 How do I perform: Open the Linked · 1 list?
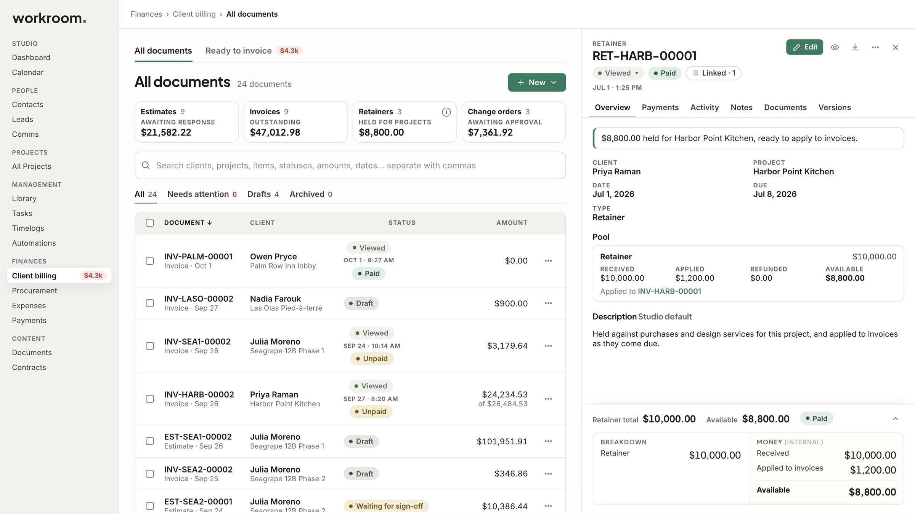pos(713,73)
